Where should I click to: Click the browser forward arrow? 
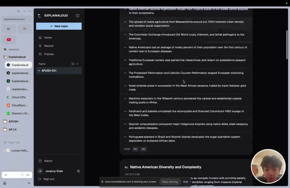[x=24, y=11]
